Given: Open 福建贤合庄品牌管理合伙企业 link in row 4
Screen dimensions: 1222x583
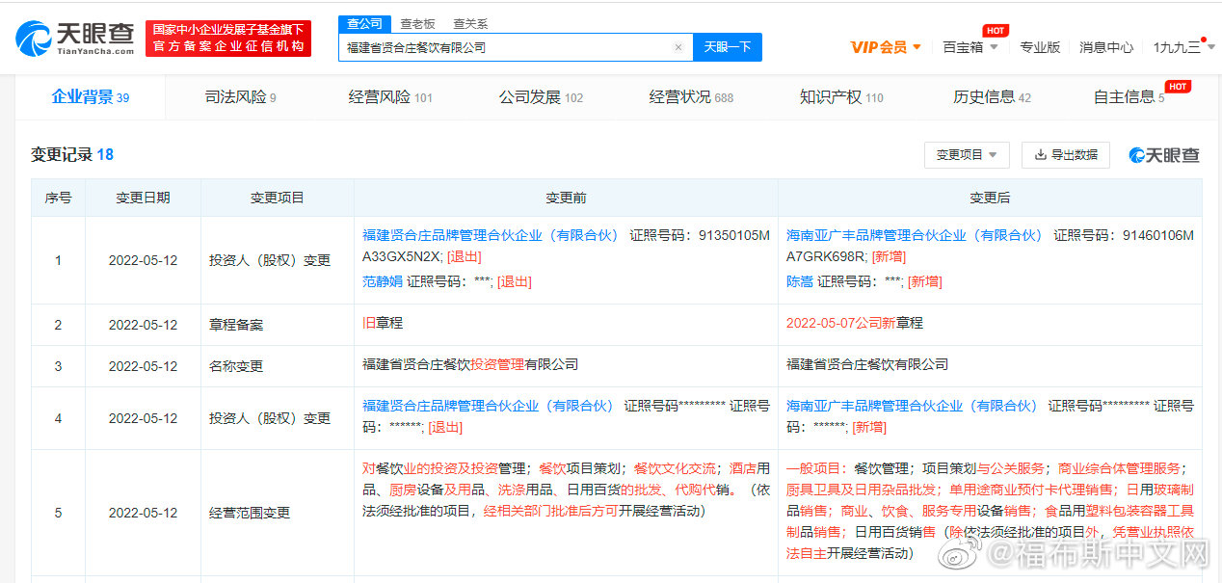Looking at the screenshot, I should [x=488, y=406].
